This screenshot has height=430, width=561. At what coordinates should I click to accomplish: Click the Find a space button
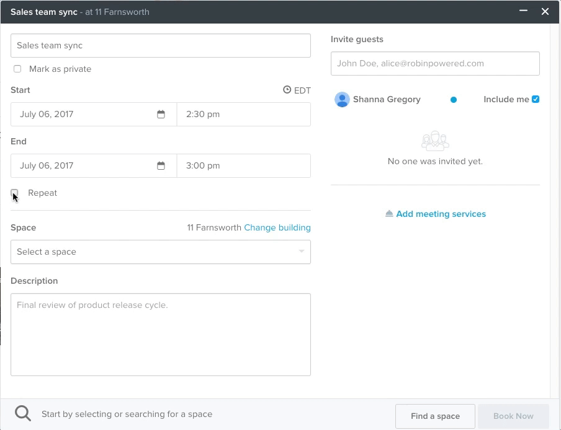435,416
